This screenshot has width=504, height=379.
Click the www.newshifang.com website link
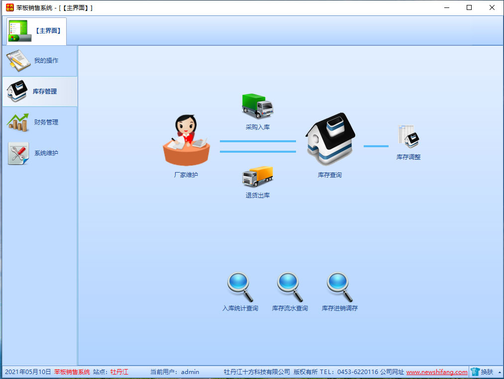[437, 372]
